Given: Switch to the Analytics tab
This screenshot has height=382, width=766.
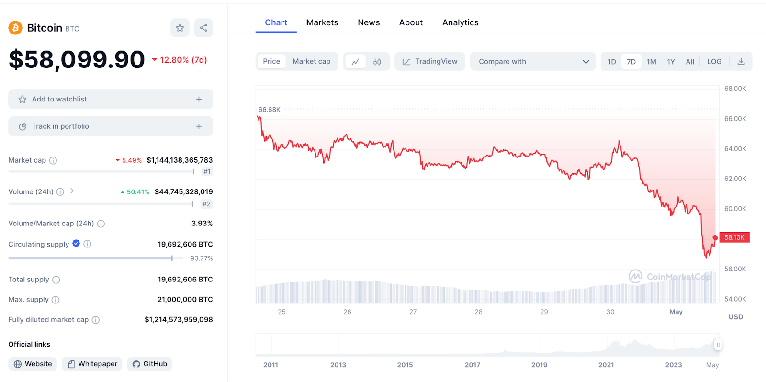Looking at the screenshot, I should 461,22.
